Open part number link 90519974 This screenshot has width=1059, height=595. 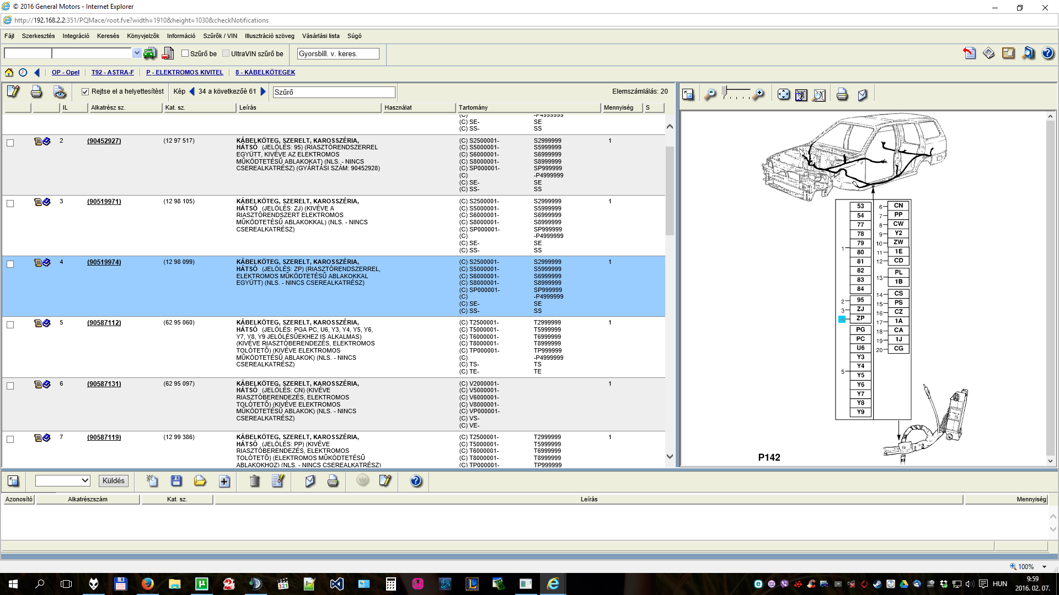click(104, 262)
